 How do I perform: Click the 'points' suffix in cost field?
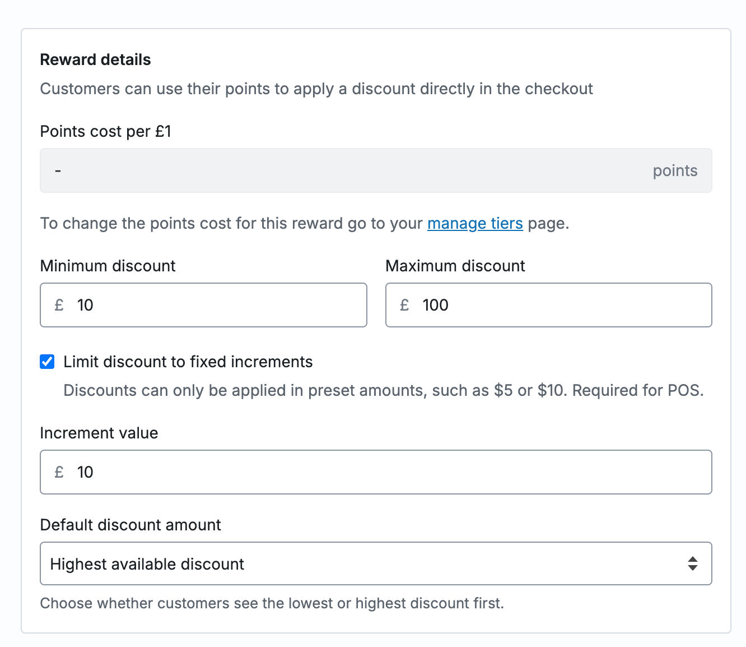[675, 170]
